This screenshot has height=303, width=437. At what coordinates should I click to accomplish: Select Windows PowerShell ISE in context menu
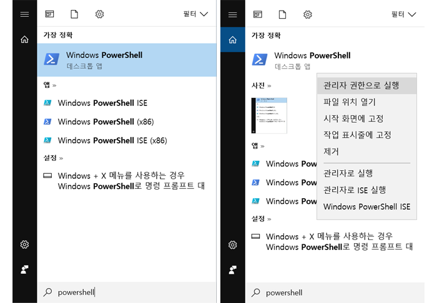tap(367, 207)
